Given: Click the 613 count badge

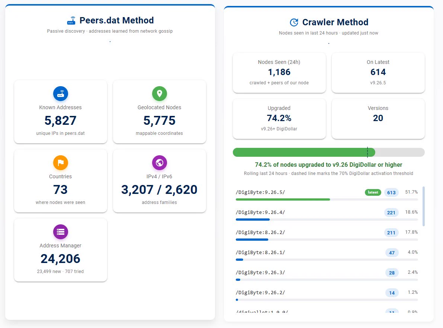Looking at the screenshot, I should click(391, 193).
